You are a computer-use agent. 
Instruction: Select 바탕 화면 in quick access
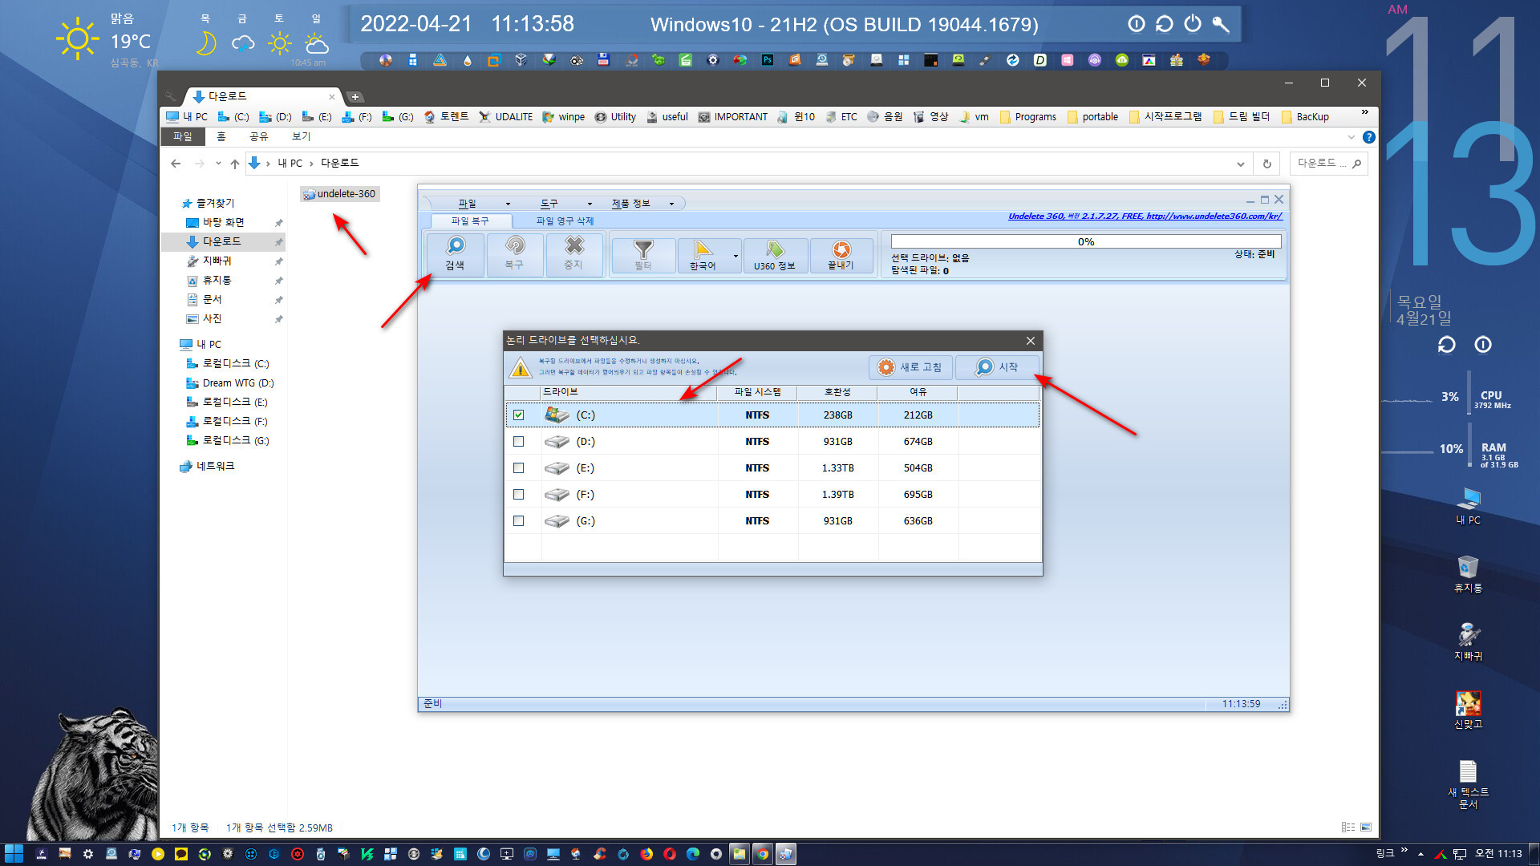[223, 223]
